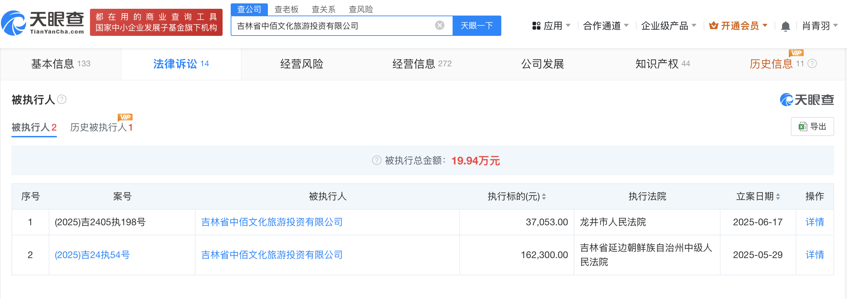Screen dimensions: 847x299
Task: Click help icon next to 历史信息 tab
Action: [812, 64]
